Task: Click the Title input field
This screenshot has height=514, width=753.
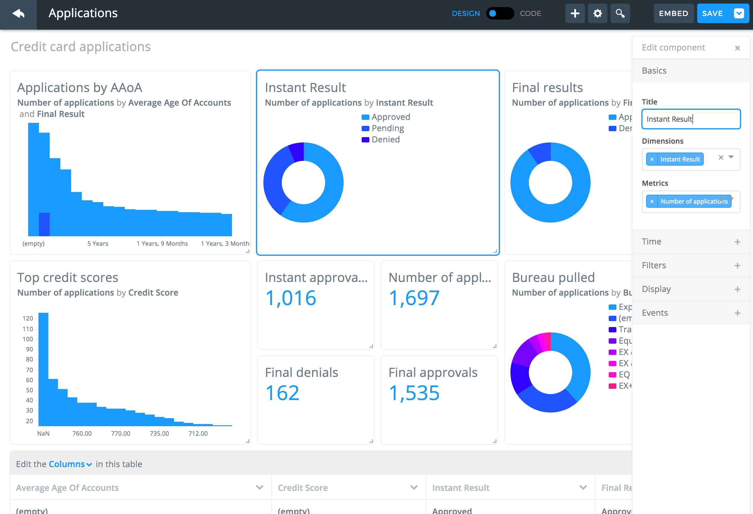Action: point(691,119)
